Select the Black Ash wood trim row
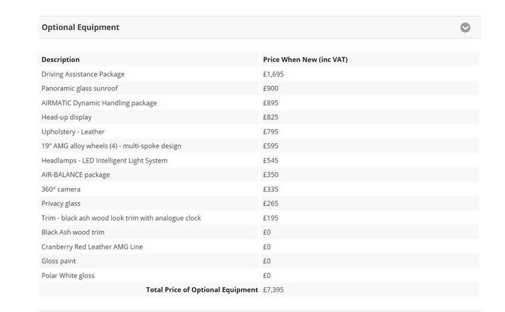The height and width of the screenshot is (312, 505). [x=73, y=232]
